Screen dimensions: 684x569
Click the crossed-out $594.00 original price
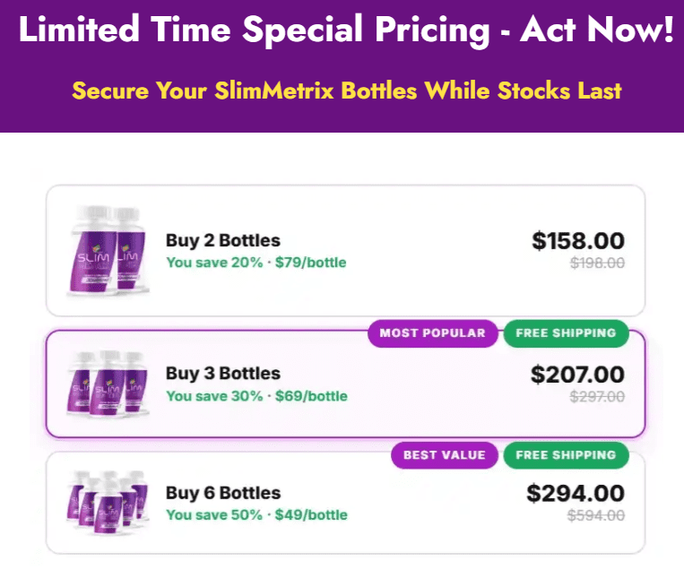[596, 516]
